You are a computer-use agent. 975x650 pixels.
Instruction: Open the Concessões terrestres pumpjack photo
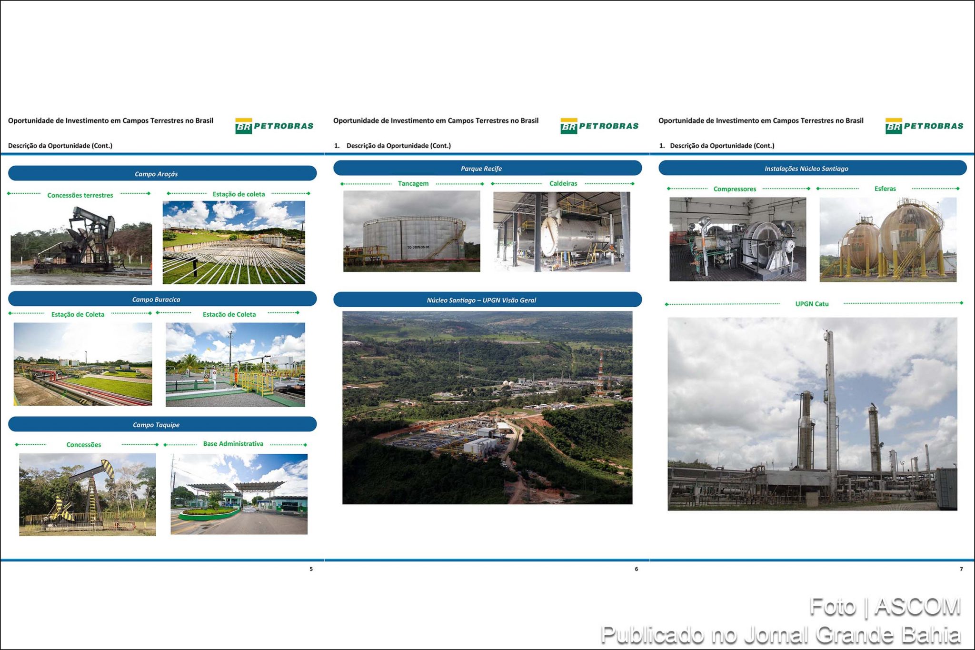(81, 245)
